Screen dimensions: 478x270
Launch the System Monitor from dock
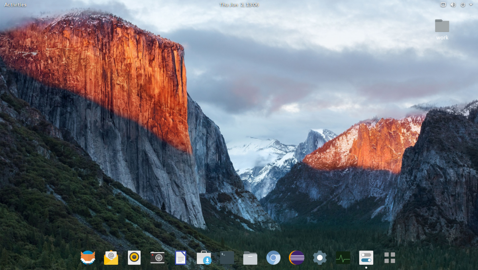[x=343, y=258]
